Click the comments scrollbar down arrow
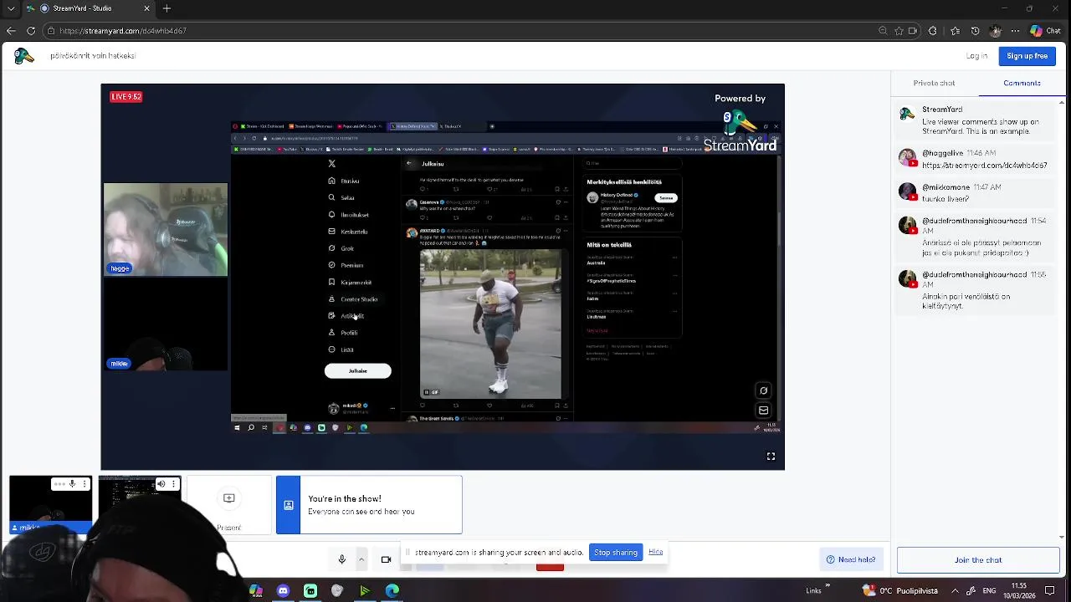This screenshot has width=1071, height=602. coord(1062,537)
